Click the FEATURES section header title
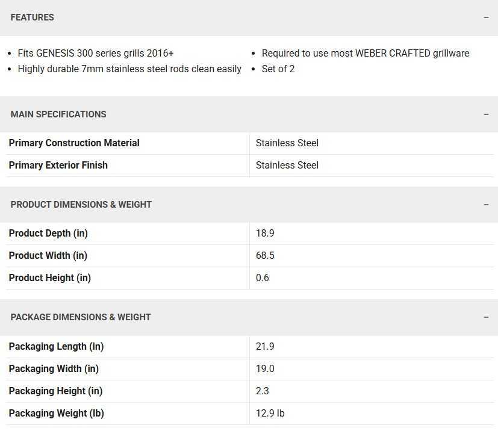 pyautogui.click(x=33, y=17)
